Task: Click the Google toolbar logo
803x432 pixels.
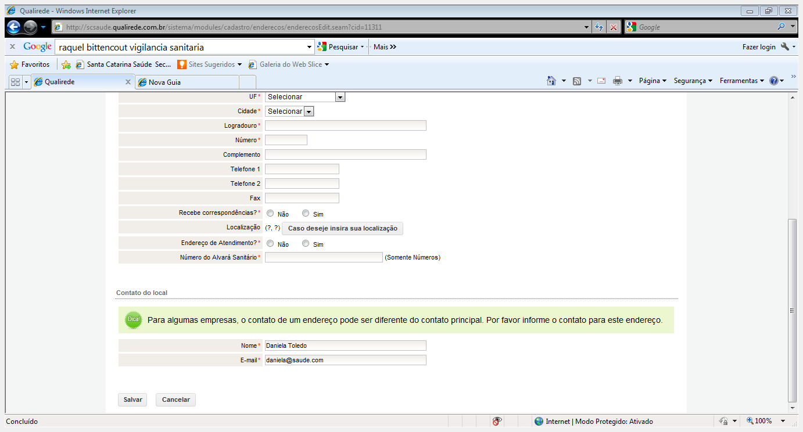Action: click(38, 47)
